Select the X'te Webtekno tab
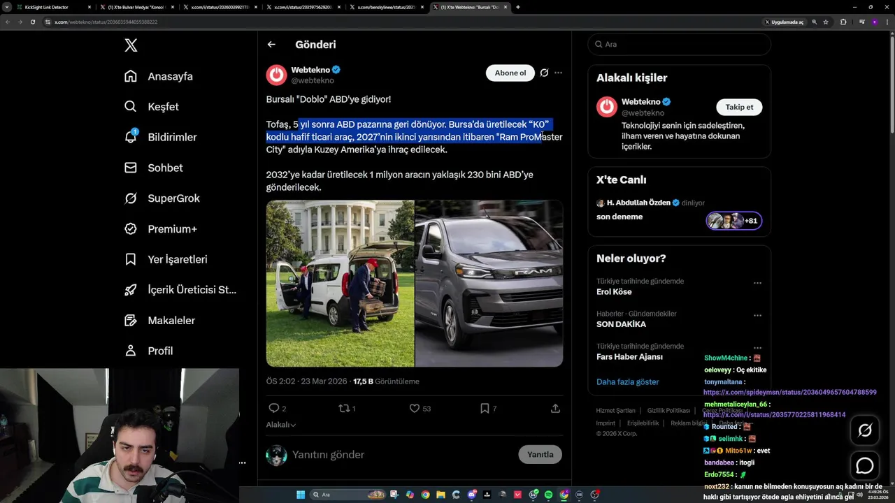The width and height of the screenshot is (895, 503). 470,7
